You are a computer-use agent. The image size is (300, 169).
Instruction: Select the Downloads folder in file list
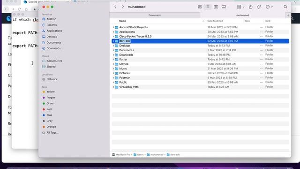pos(200,55)
